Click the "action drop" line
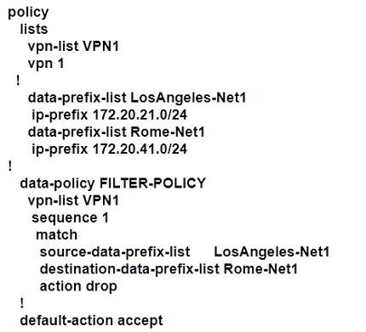The height and width of the screenshot is (332, 366). (x=78, y=286)
